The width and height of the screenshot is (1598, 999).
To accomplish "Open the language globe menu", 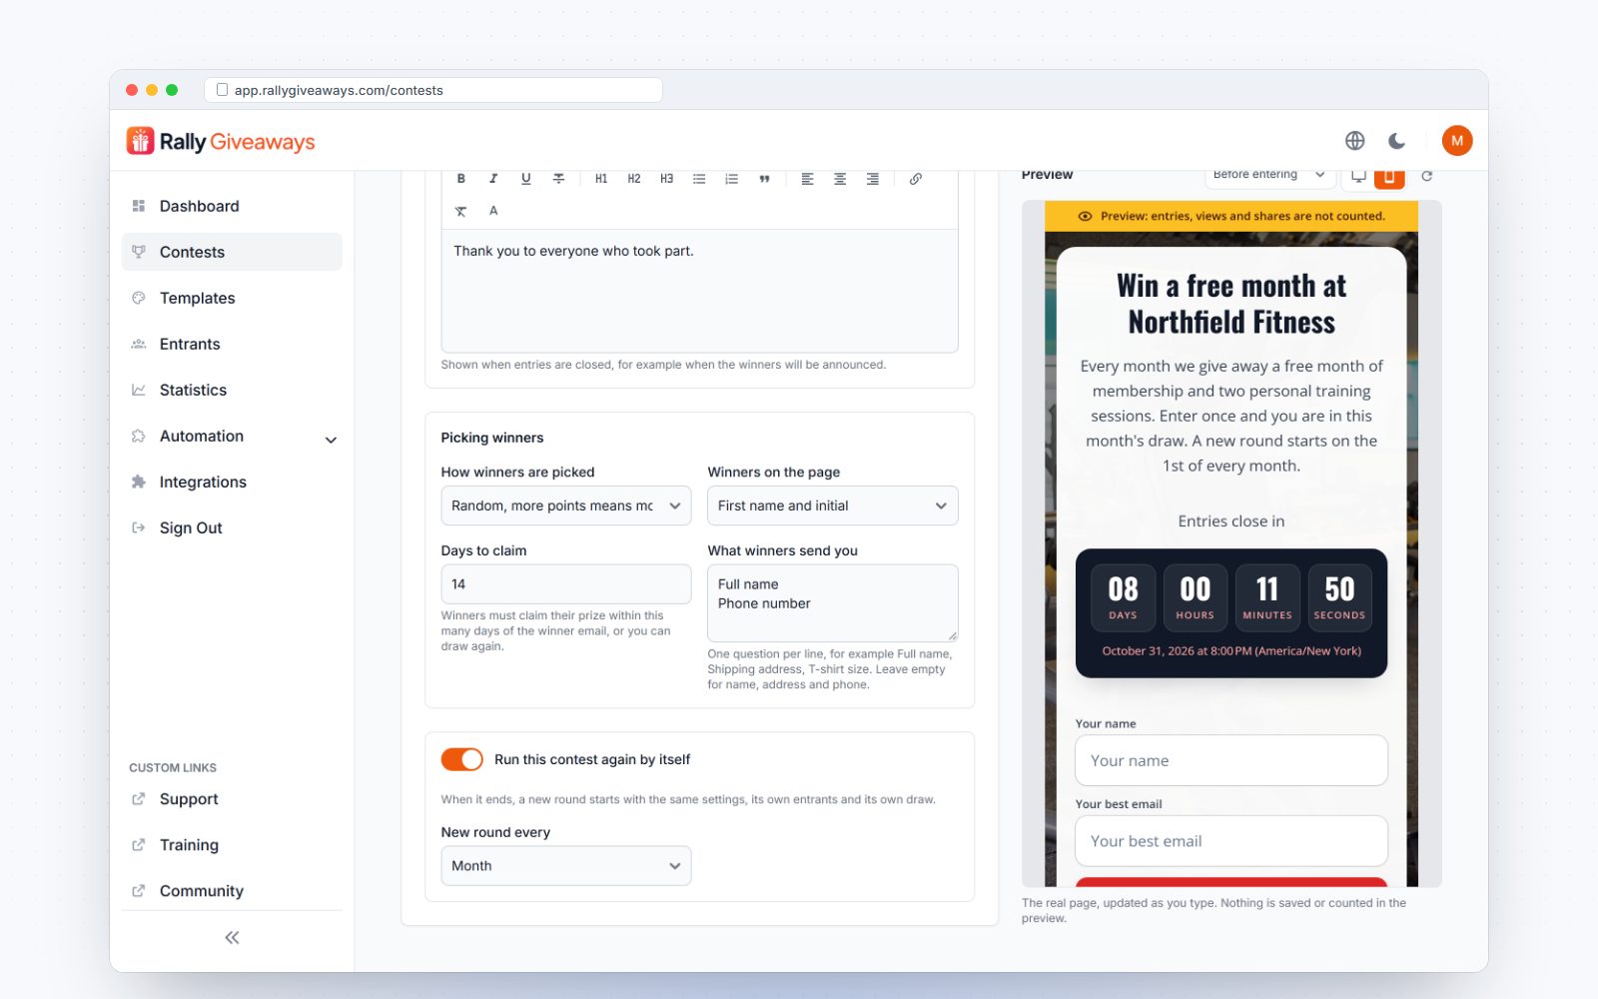I will click(x=1355, y=141).
